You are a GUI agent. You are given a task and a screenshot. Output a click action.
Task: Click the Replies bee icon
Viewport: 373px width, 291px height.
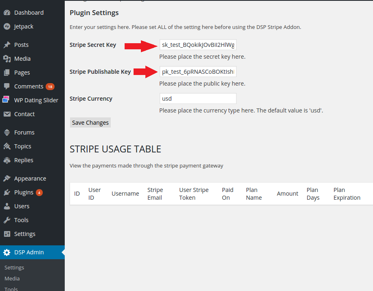7,160
